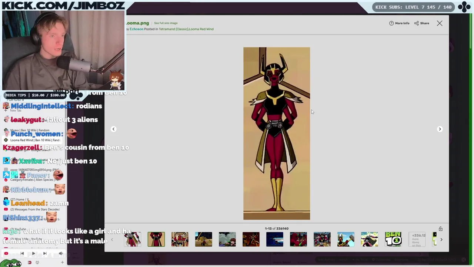This screenshot has width=474, height=267.
Task: Skip to the previous media track in sidebar
Action: (22, 254)
